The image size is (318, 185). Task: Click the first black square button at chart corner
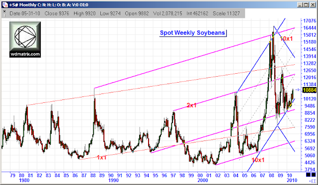(308, 175)
